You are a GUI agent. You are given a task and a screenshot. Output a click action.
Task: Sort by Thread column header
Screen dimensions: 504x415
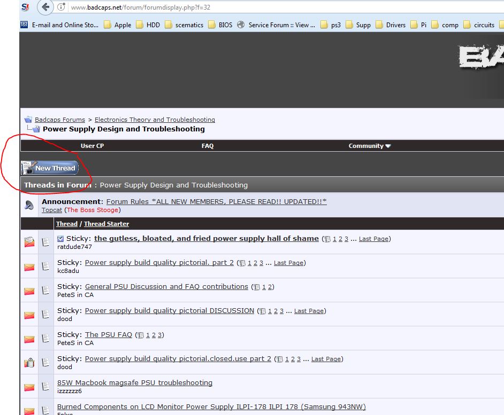pyautogui.click(x=67, y=224)
